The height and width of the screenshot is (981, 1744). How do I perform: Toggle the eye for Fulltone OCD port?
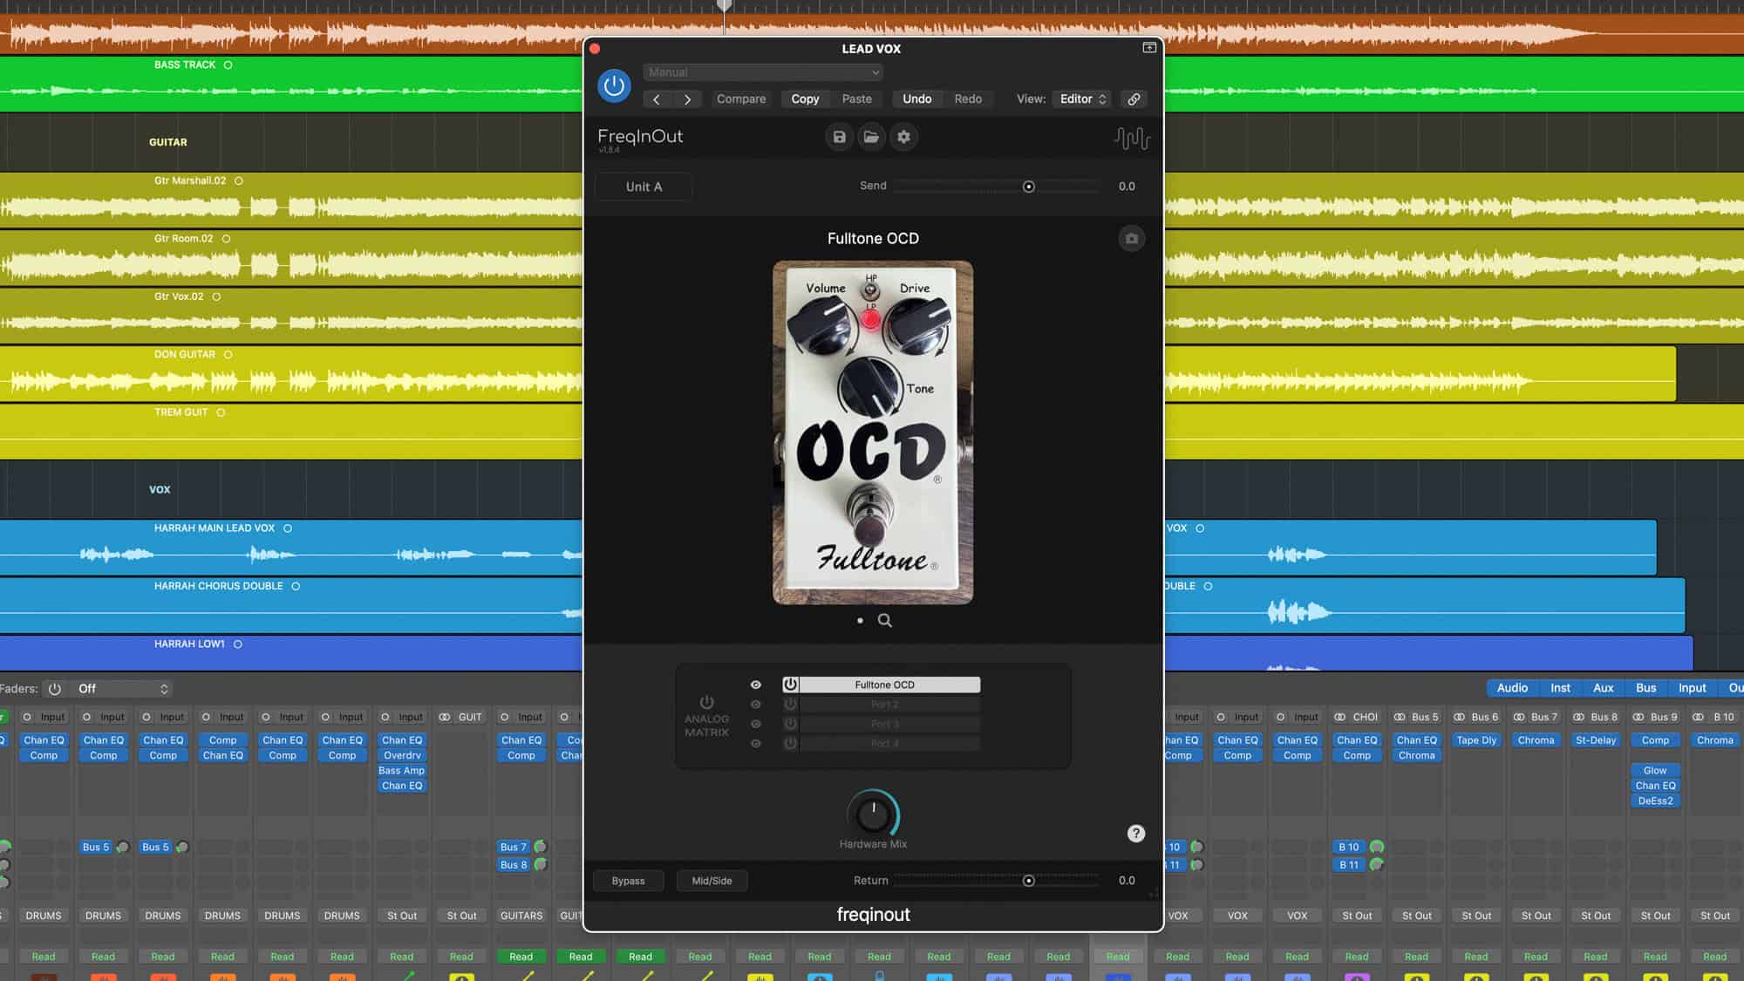(x=756, y=685)
